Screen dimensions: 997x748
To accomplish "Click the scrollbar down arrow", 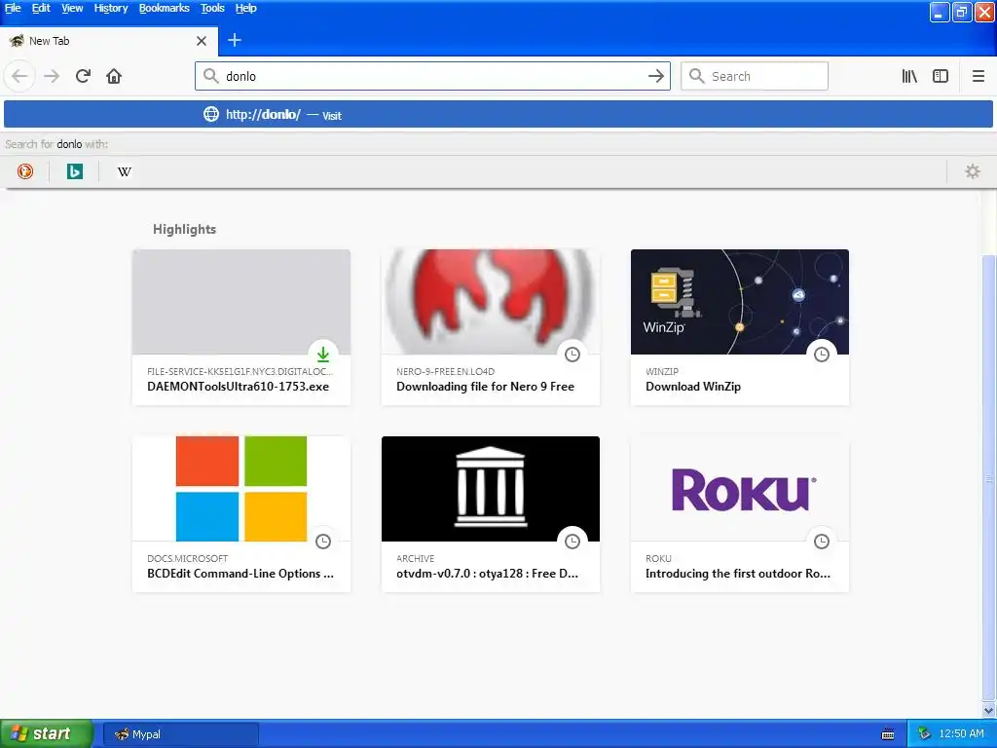I will coord(989,710).
